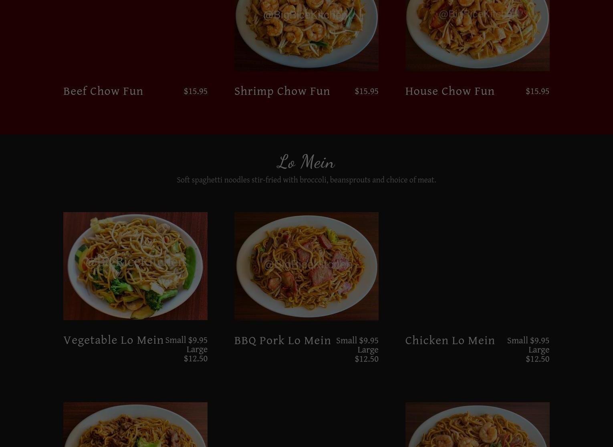Viewport: 613px width, 447px height.
Task: Click the Lo Mein description text
Action: click(306, 180)
